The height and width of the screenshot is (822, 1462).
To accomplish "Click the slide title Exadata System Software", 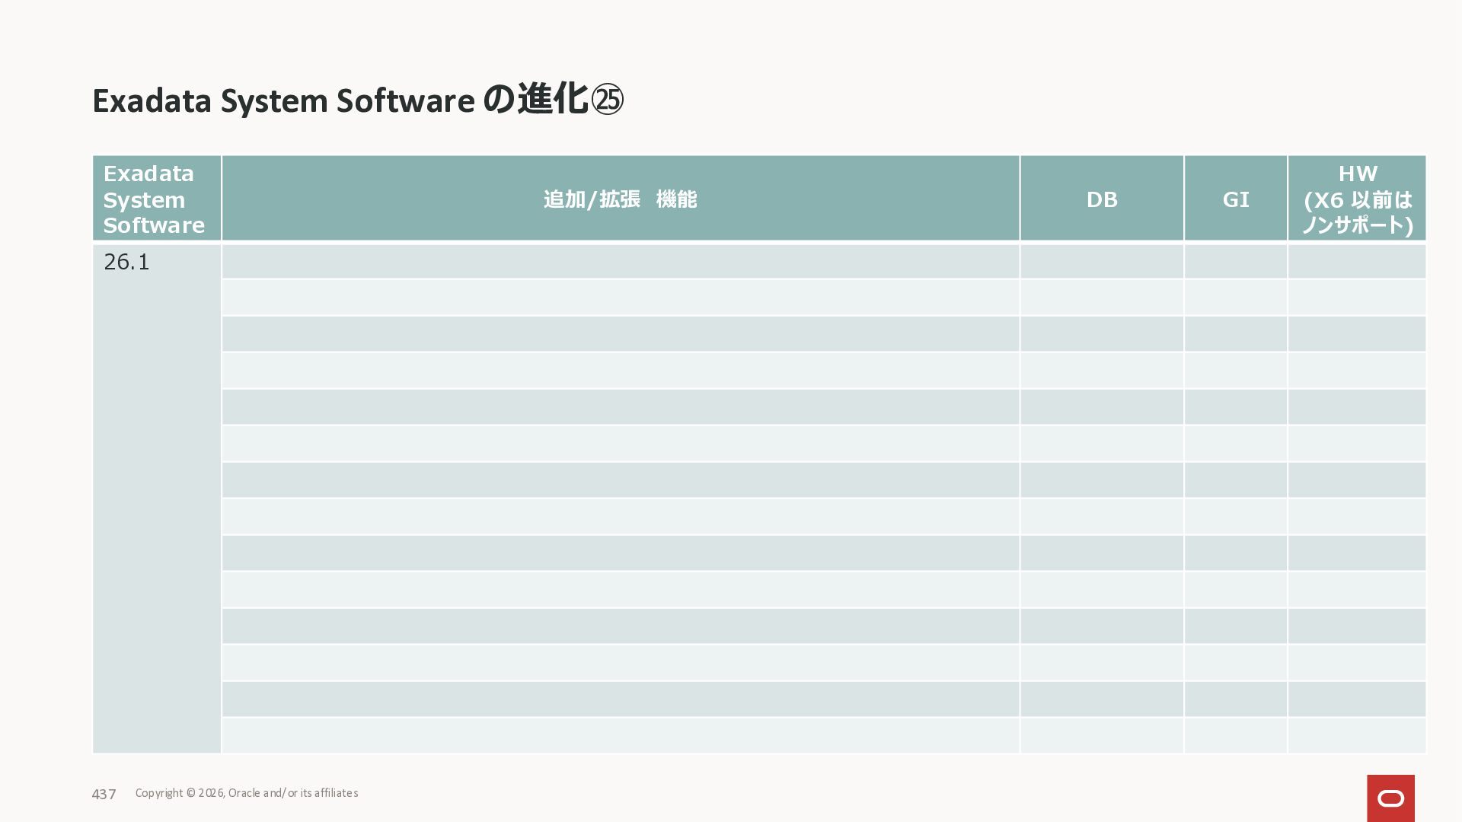I will (x=283, y=100).
